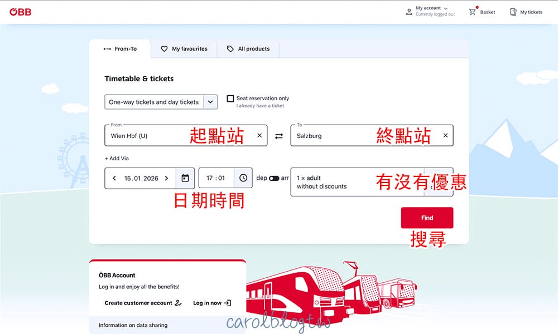This screenshot has width=558, height=334.
Task: Open the calendar date picker icon
Action: (x=185, y=177)
